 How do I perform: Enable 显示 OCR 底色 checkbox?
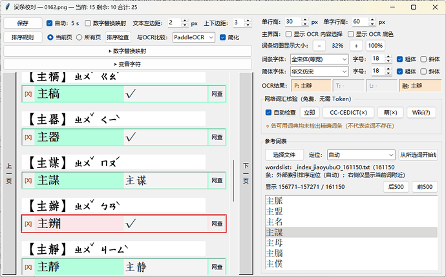(x=351, y=34)
